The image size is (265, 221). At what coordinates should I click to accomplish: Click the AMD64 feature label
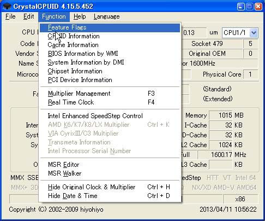point(246,188)
